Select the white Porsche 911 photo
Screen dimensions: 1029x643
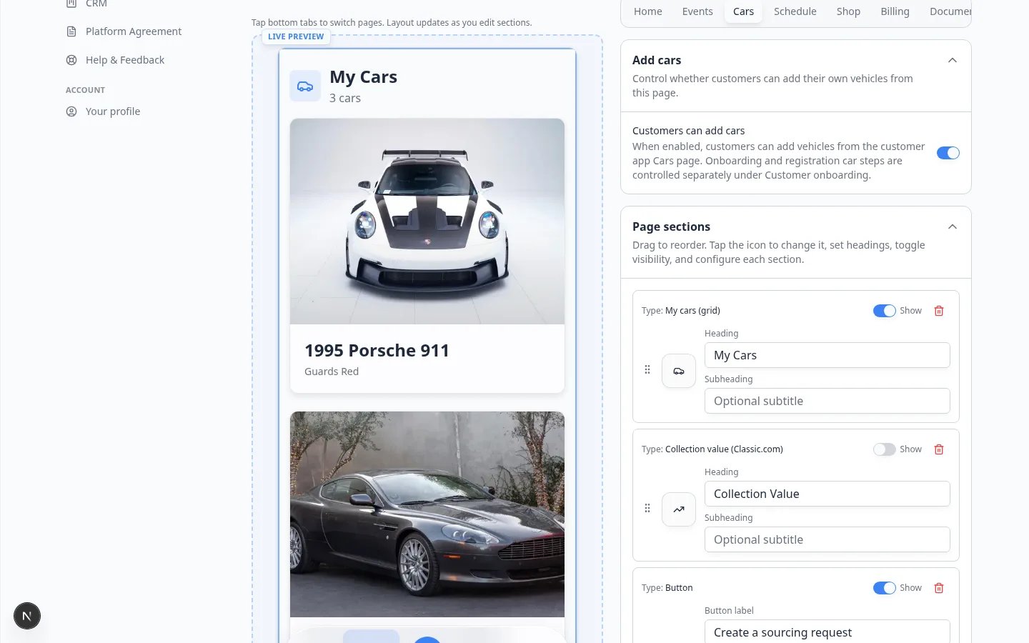pyautogui.click(x=427, y=221)
